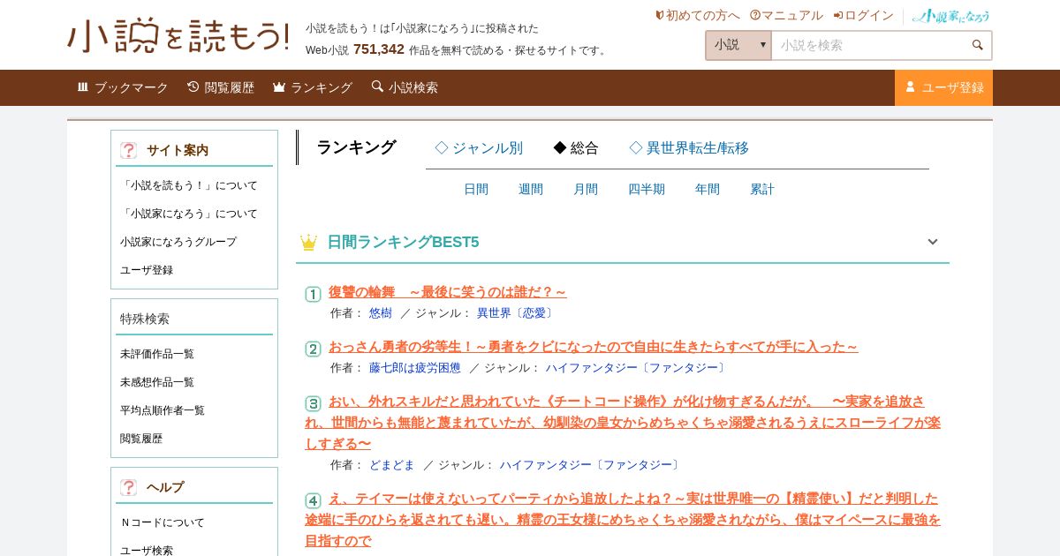Open 未感想作品一覧 sidebar link
Image resolution: width=1060 pixels, height=556 pixels.
pyautogui.click(x=157, y=382)
